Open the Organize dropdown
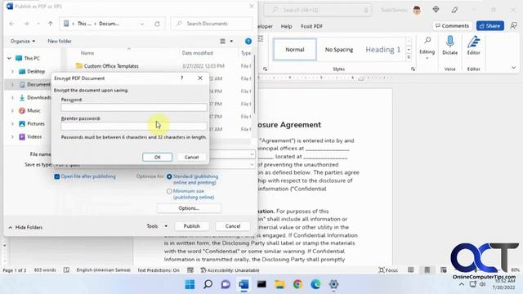Screen dimensions: 523x294 [x=23, y=41]
